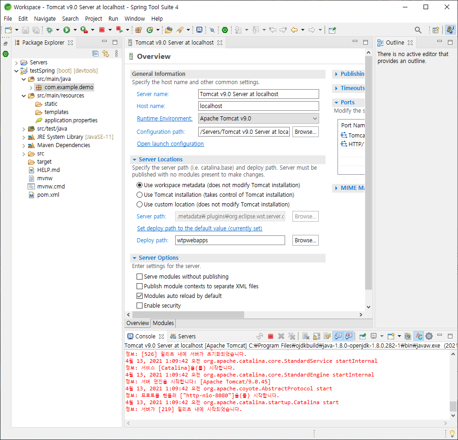Expand the com.example.demo package
Screen dimensions: 458x440
click(31, 87)
